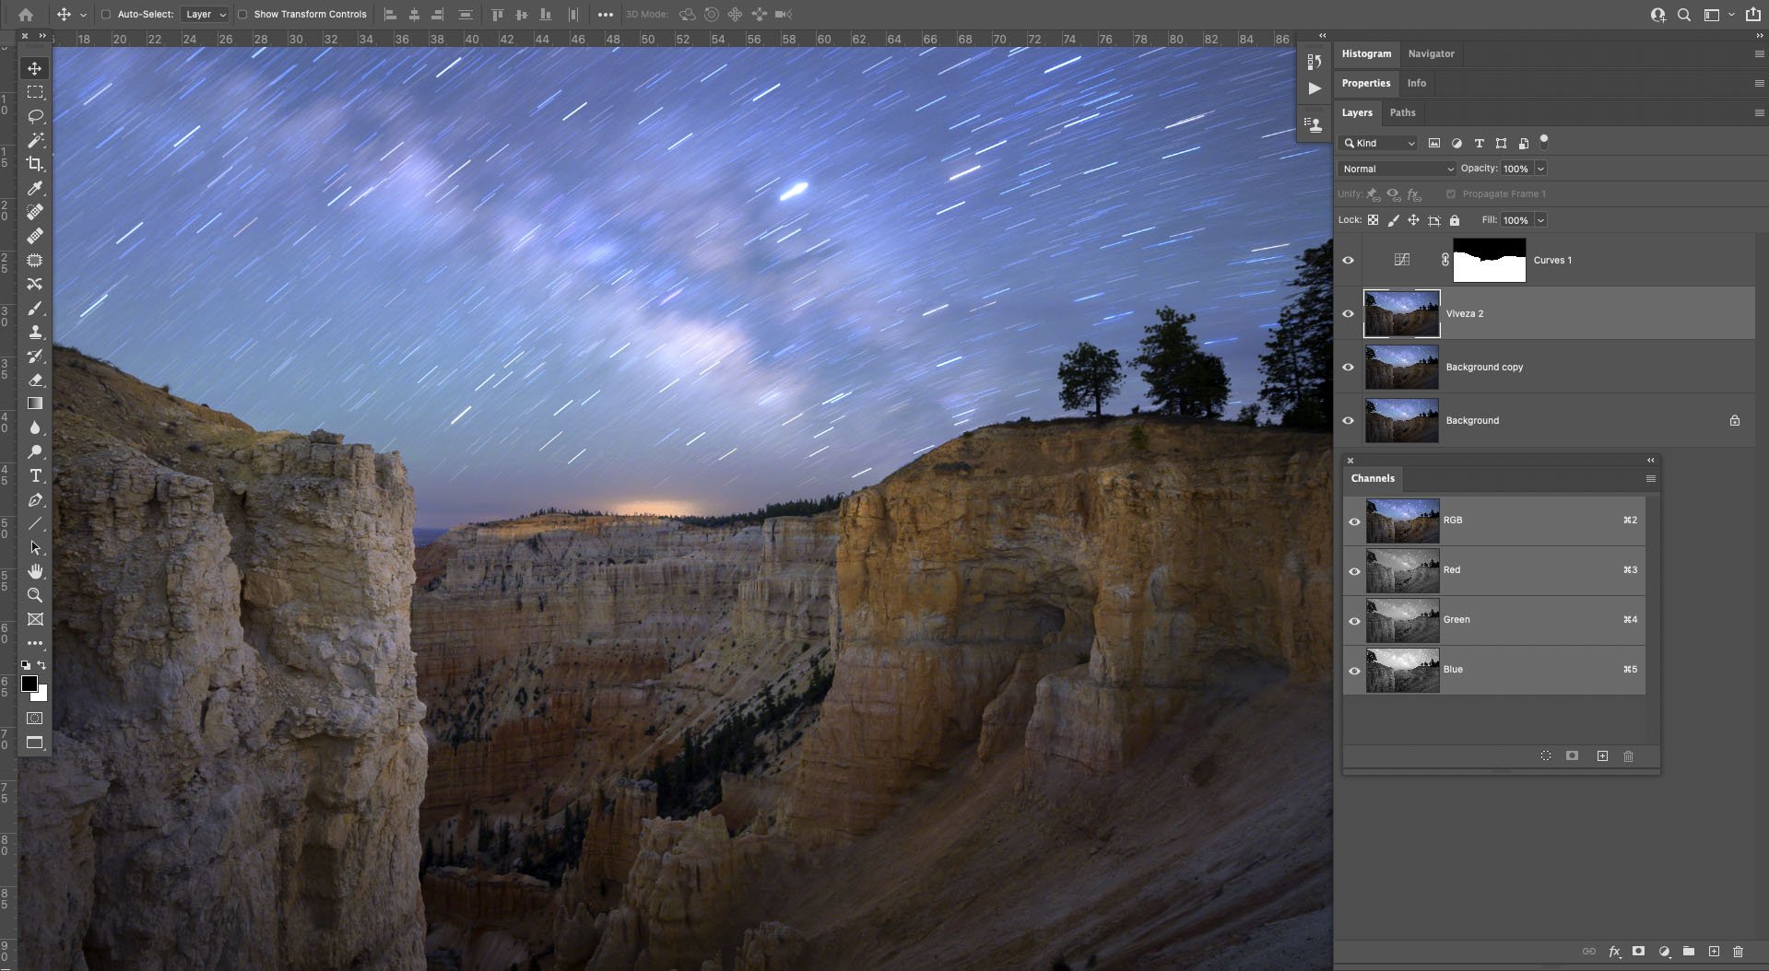Open the Kind layer filter dropdown
The image size is (1769, 971).
pyautogui.click(x=1378, y=143)
